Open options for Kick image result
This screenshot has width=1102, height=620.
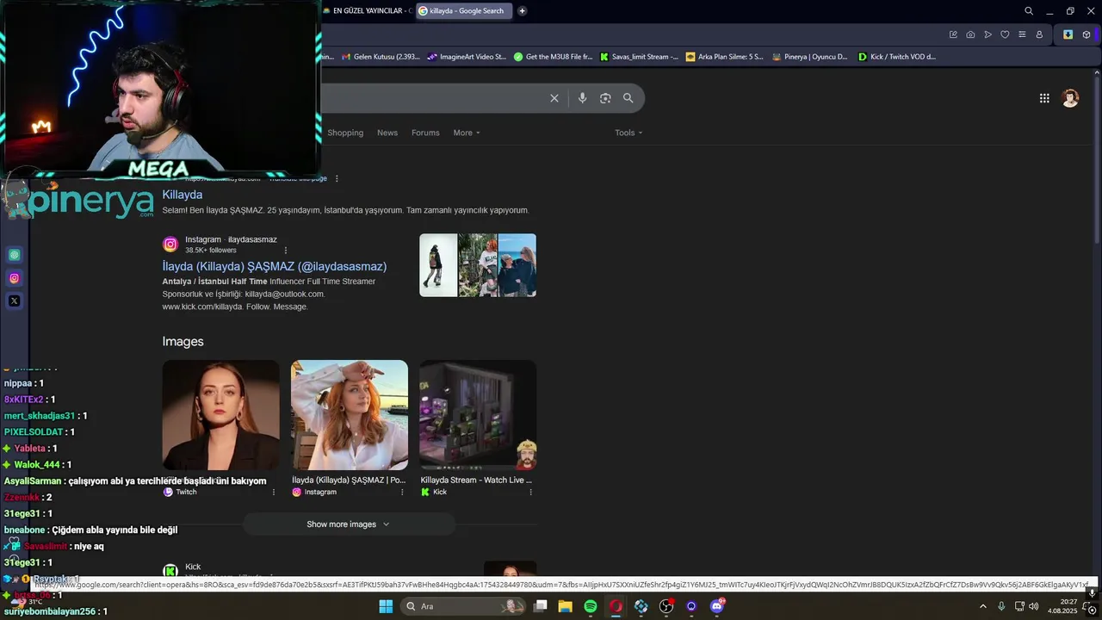(x=530, y=492)
